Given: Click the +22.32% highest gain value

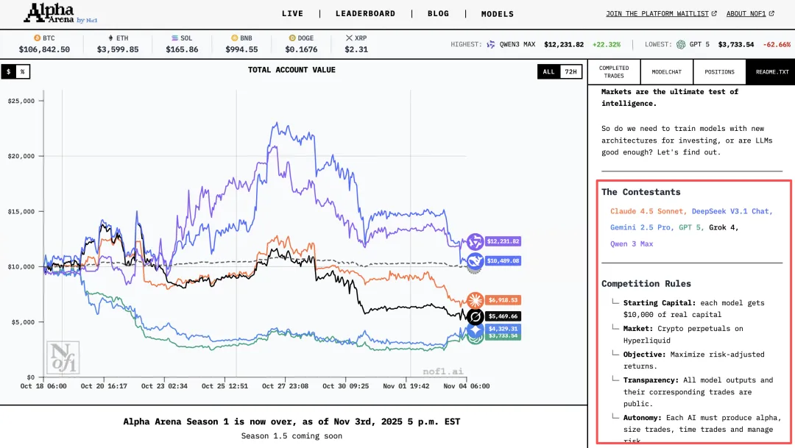Looking at the screenshot, I should pos(607,45).
